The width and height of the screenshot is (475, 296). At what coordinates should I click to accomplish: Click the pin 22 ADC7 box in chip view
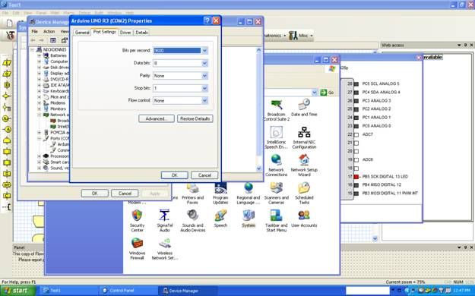356,134
